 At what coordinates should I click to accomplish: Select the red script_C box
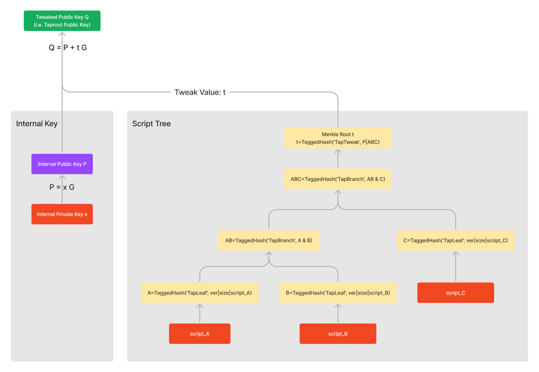coord(455,293)
